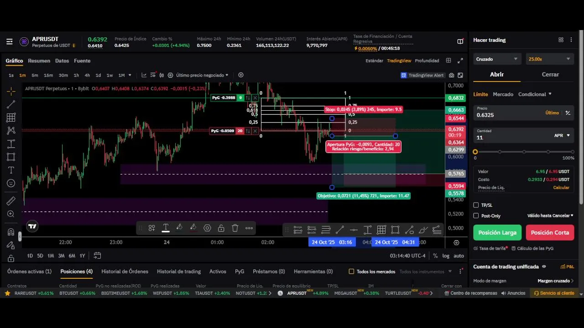
Task: Lock the selected drawing
Action: (x=221, y=228)
